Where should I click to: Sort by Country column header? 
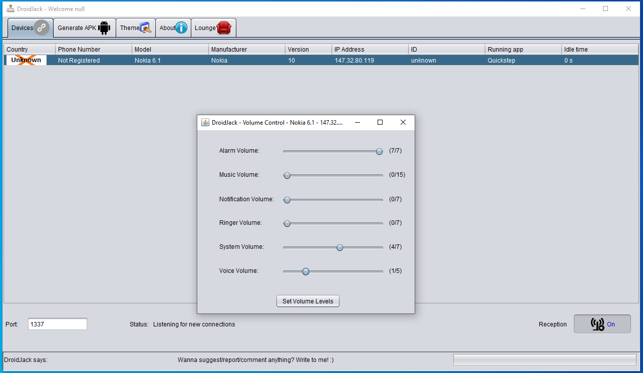[x=30, y=49]
